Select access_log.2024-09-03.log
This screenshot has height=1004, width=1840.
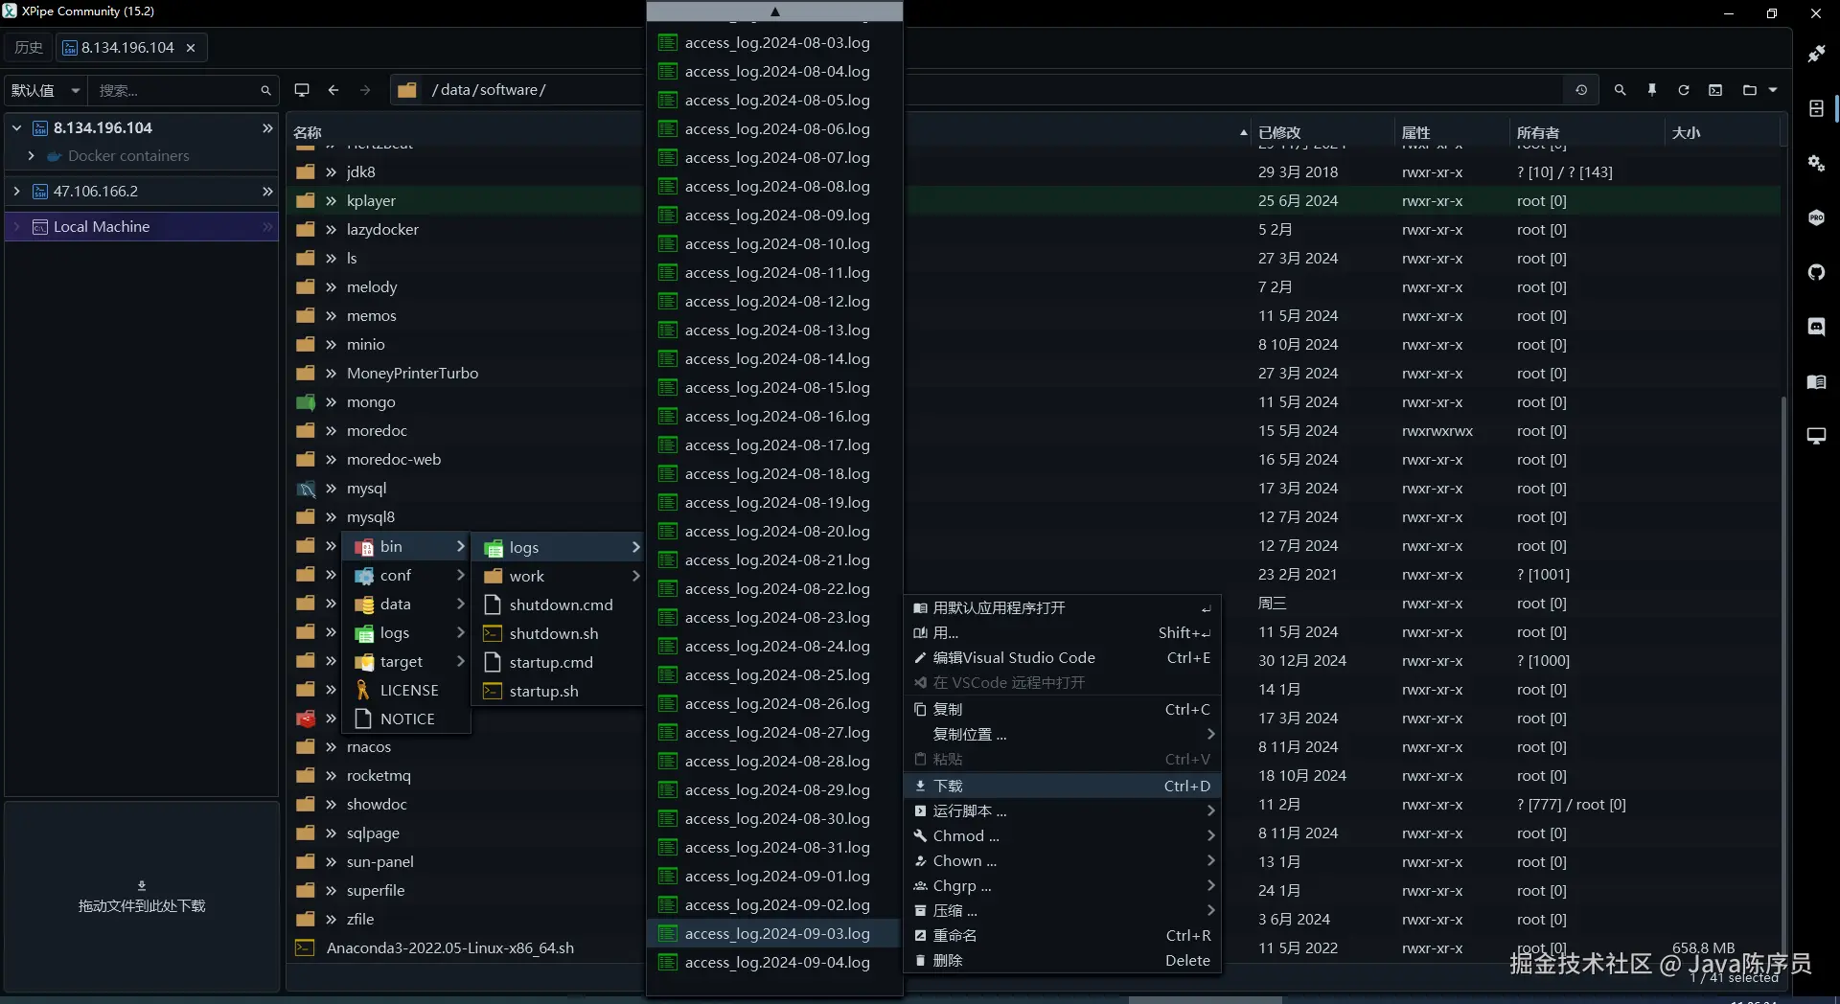coord(774,934)
